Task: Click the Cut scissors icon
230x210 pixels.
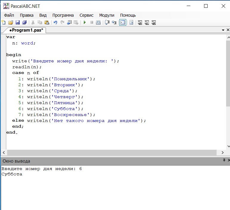Action: 33,22
